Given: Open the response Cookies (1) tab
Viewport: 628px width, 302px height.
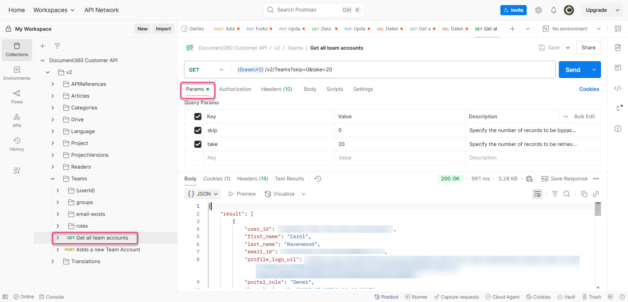Looking at the screenshot, I should pyautogui.click(x=217, y=179).
